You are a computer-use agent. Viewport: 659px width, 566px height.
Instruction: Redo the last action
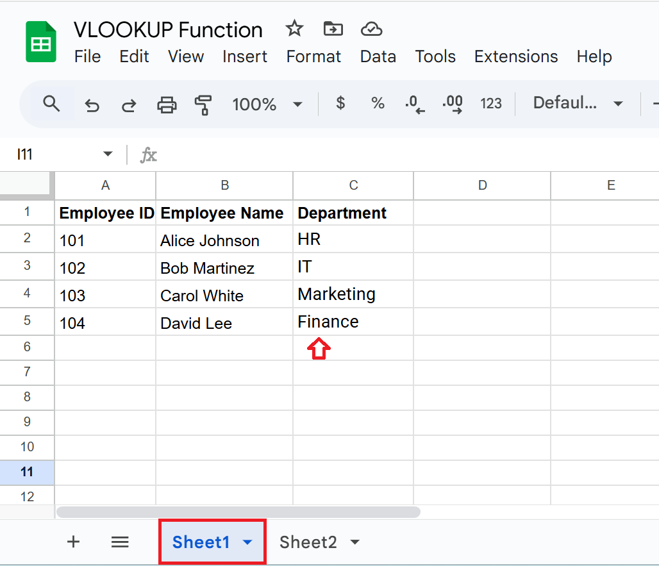(x=129, y=103)
